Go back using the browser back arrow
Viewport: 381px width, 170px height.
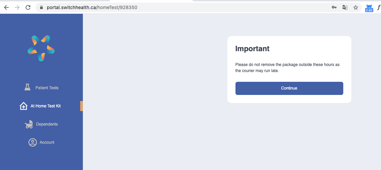pos(6,7)
